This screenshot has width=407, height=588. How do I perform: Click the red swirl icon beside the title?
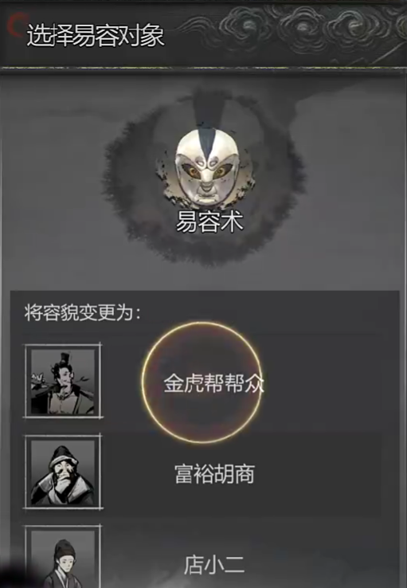click(x=17, y=25)
